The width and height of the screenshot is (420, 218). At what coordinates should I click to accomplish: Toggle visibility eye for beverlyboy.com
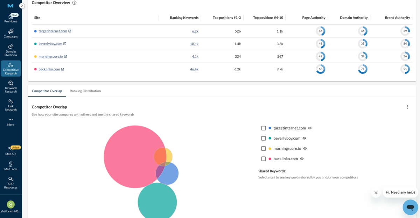[x=304, y=138]
